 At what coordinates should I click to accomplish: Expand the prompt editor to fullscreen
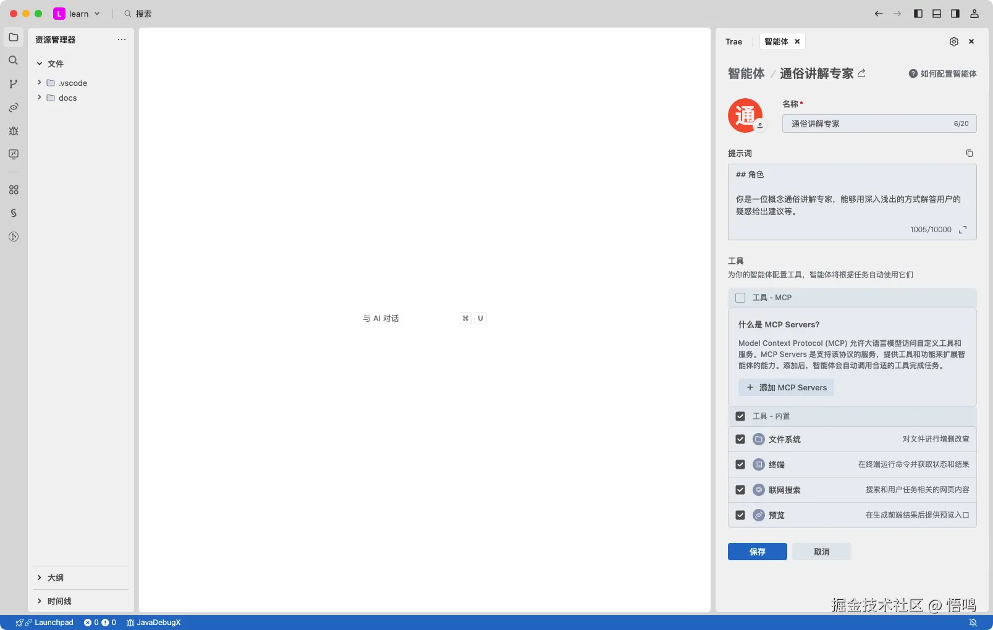[962, 229]
